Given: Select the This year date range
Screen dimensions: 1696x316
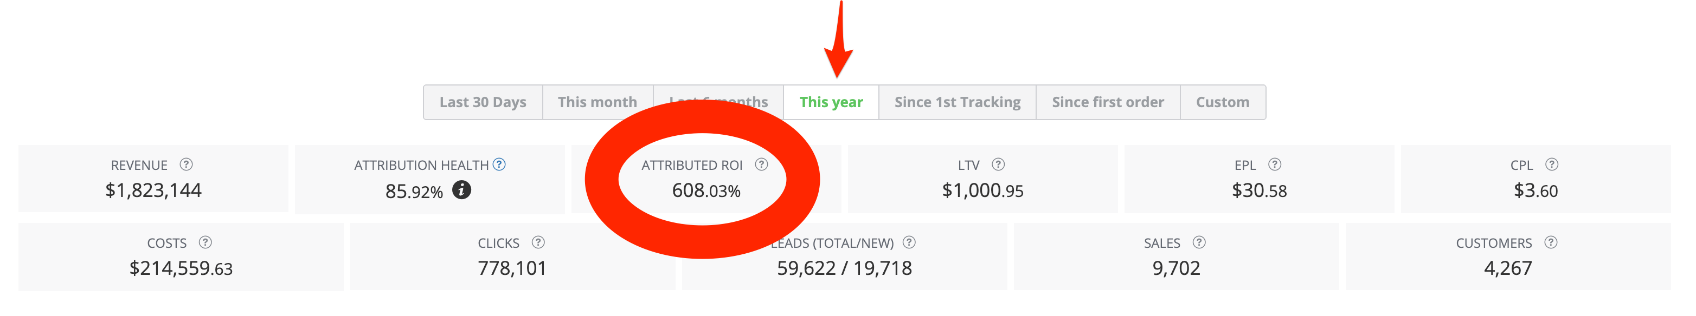Looking at the screenshot, I should click(831, 102).
